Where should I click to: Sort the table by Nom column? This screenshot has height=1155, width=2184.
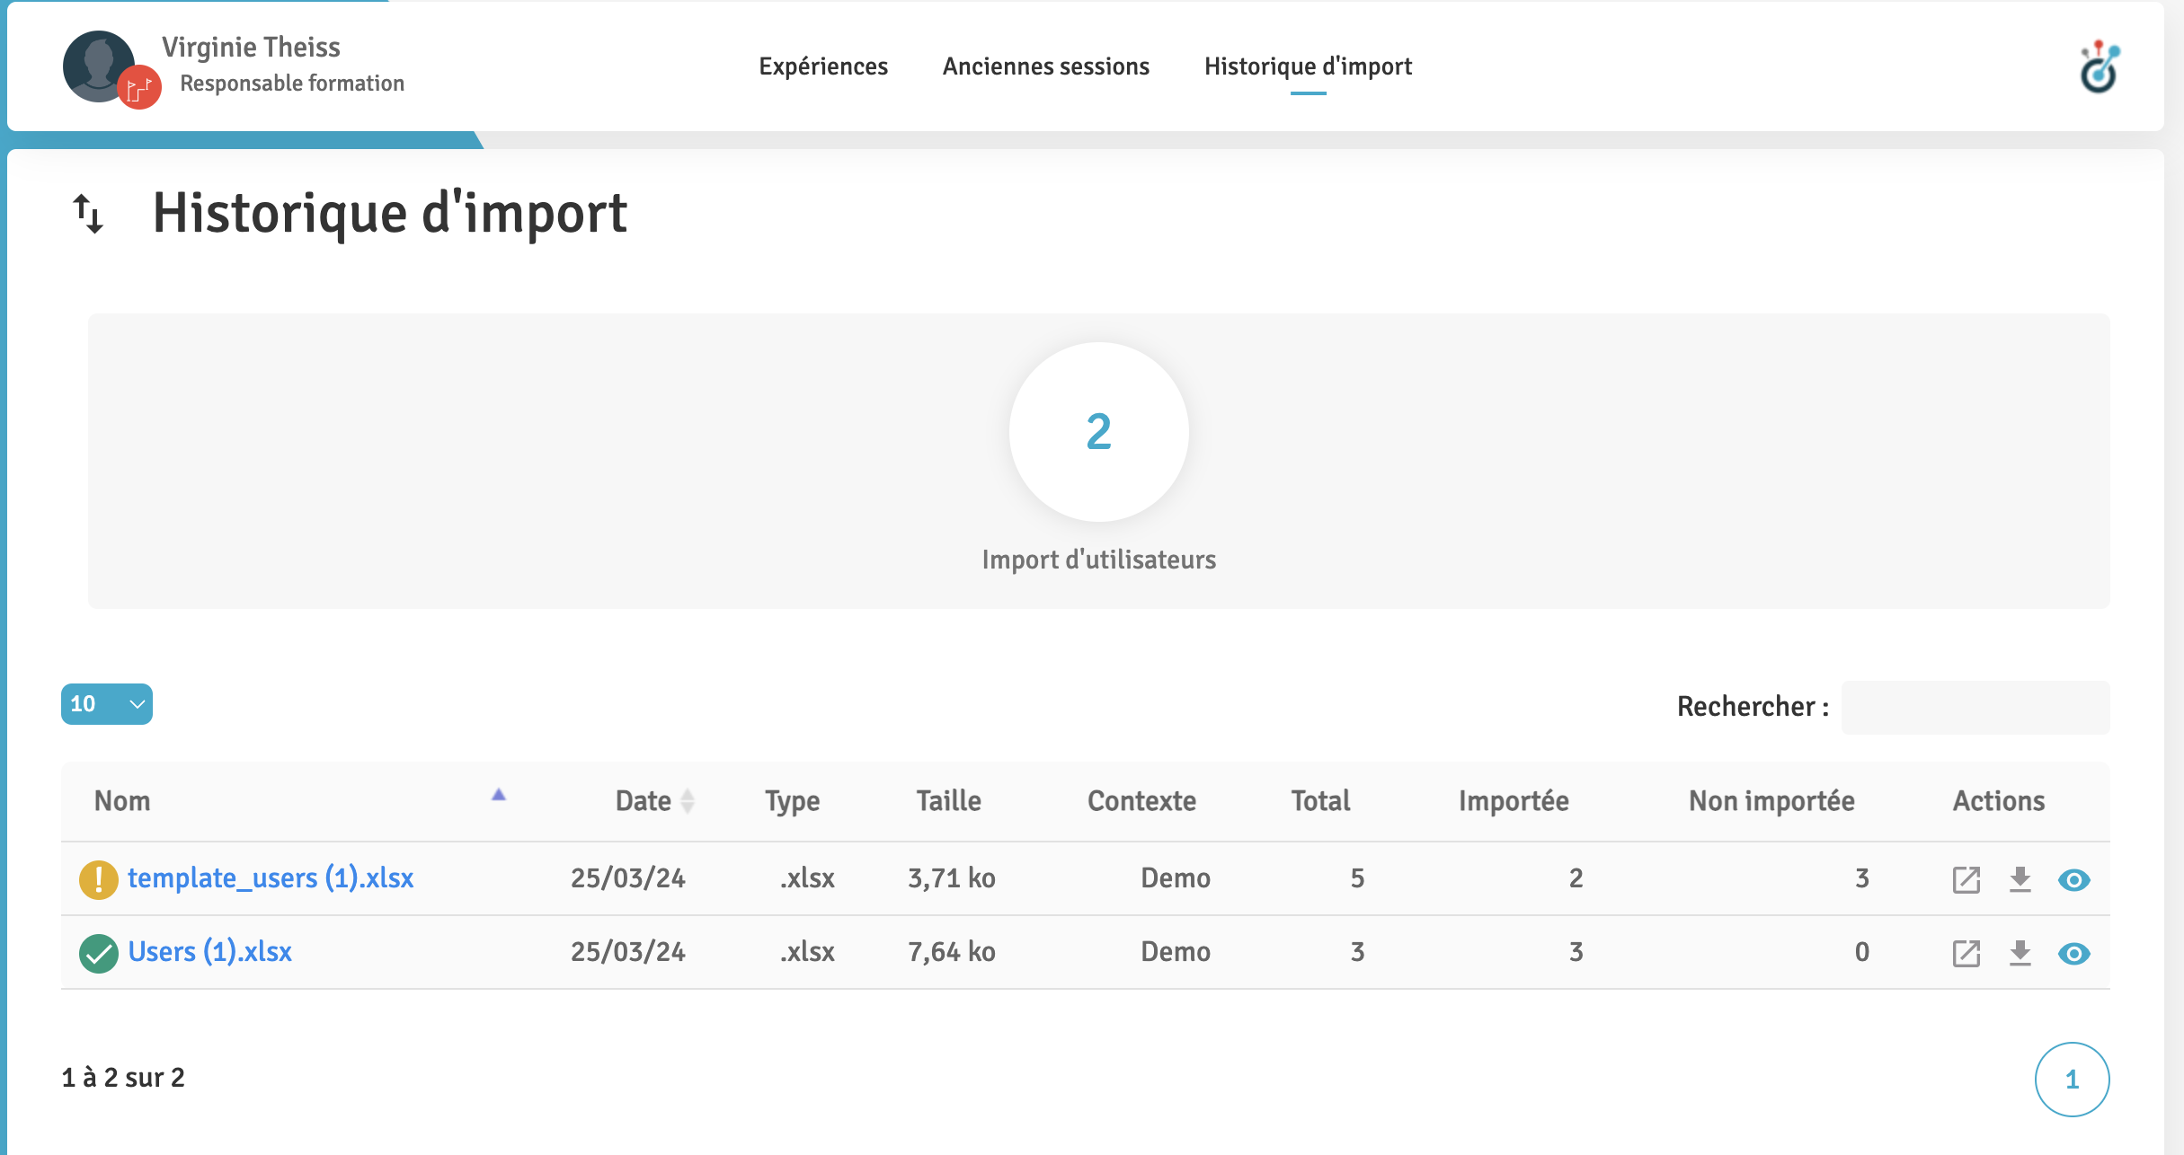click(122, 801)
